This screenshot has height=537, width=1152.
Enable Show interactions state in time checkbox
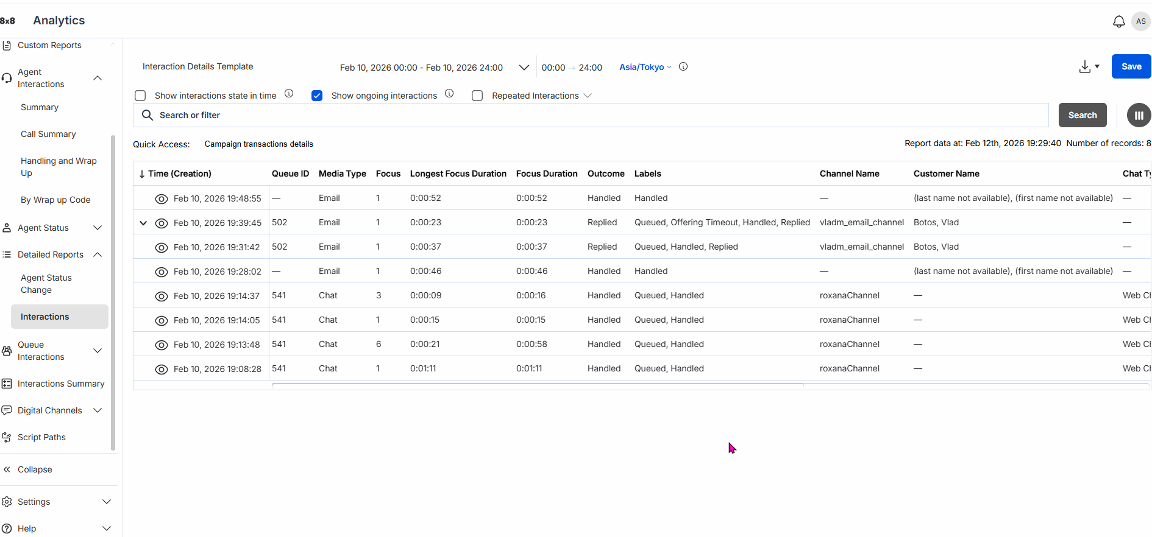(141, 96)
